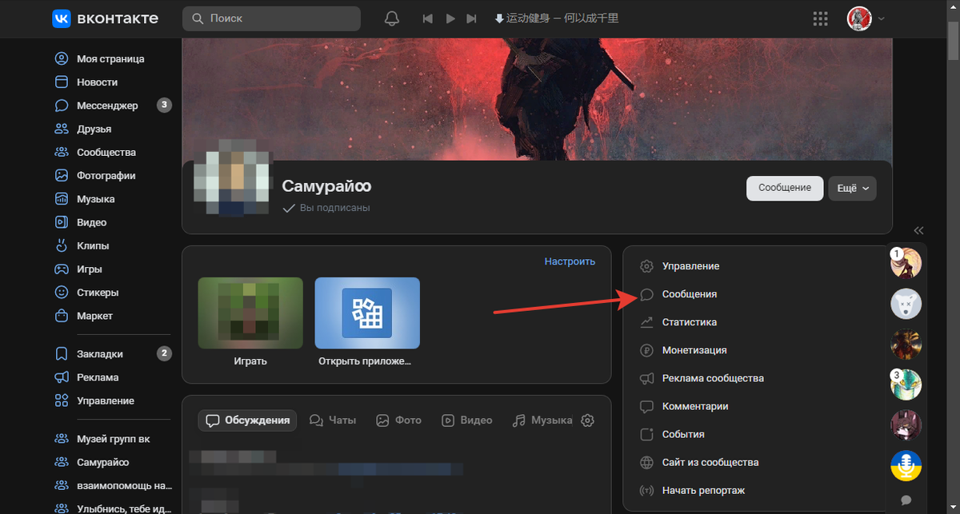Open chat avatar with badge 3
This screenshot has width=960, height=514.
[x=906, y=385]
